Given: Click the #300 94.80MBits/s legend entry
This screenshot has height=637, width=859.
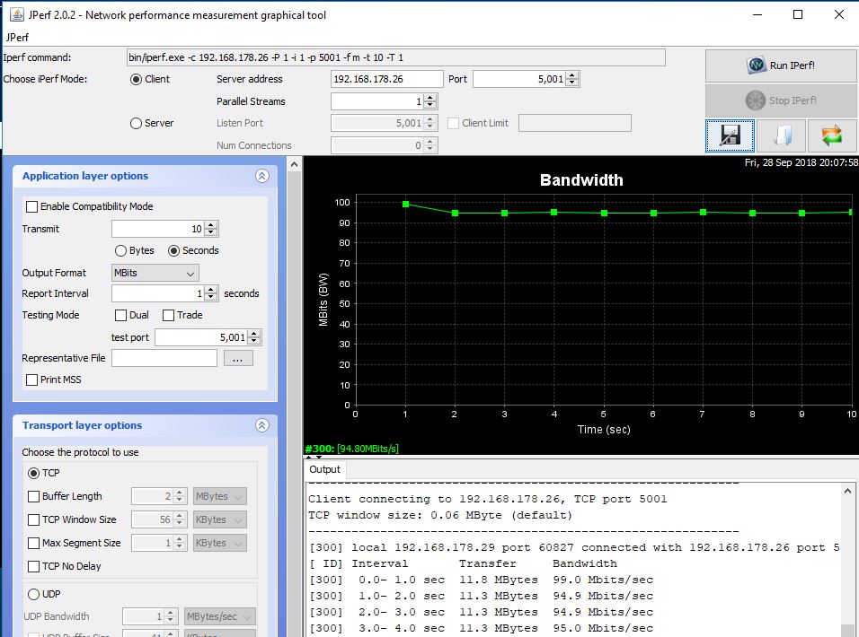Looking at the screenshot, I should [351, 449].
